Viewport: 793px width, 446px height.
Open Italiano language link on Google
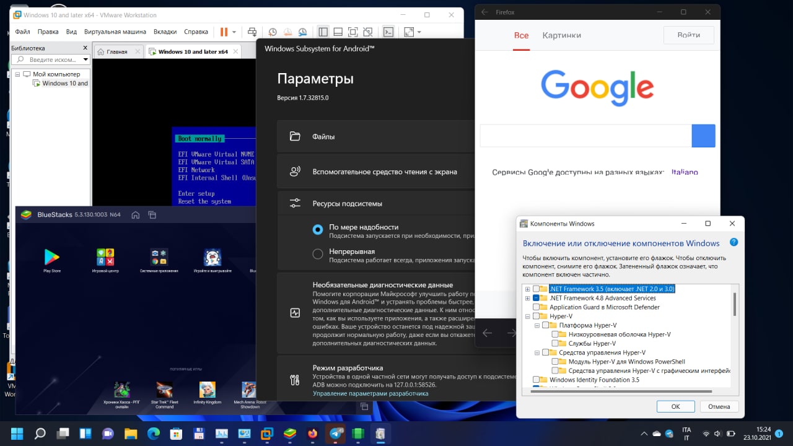tap(685, 172)
